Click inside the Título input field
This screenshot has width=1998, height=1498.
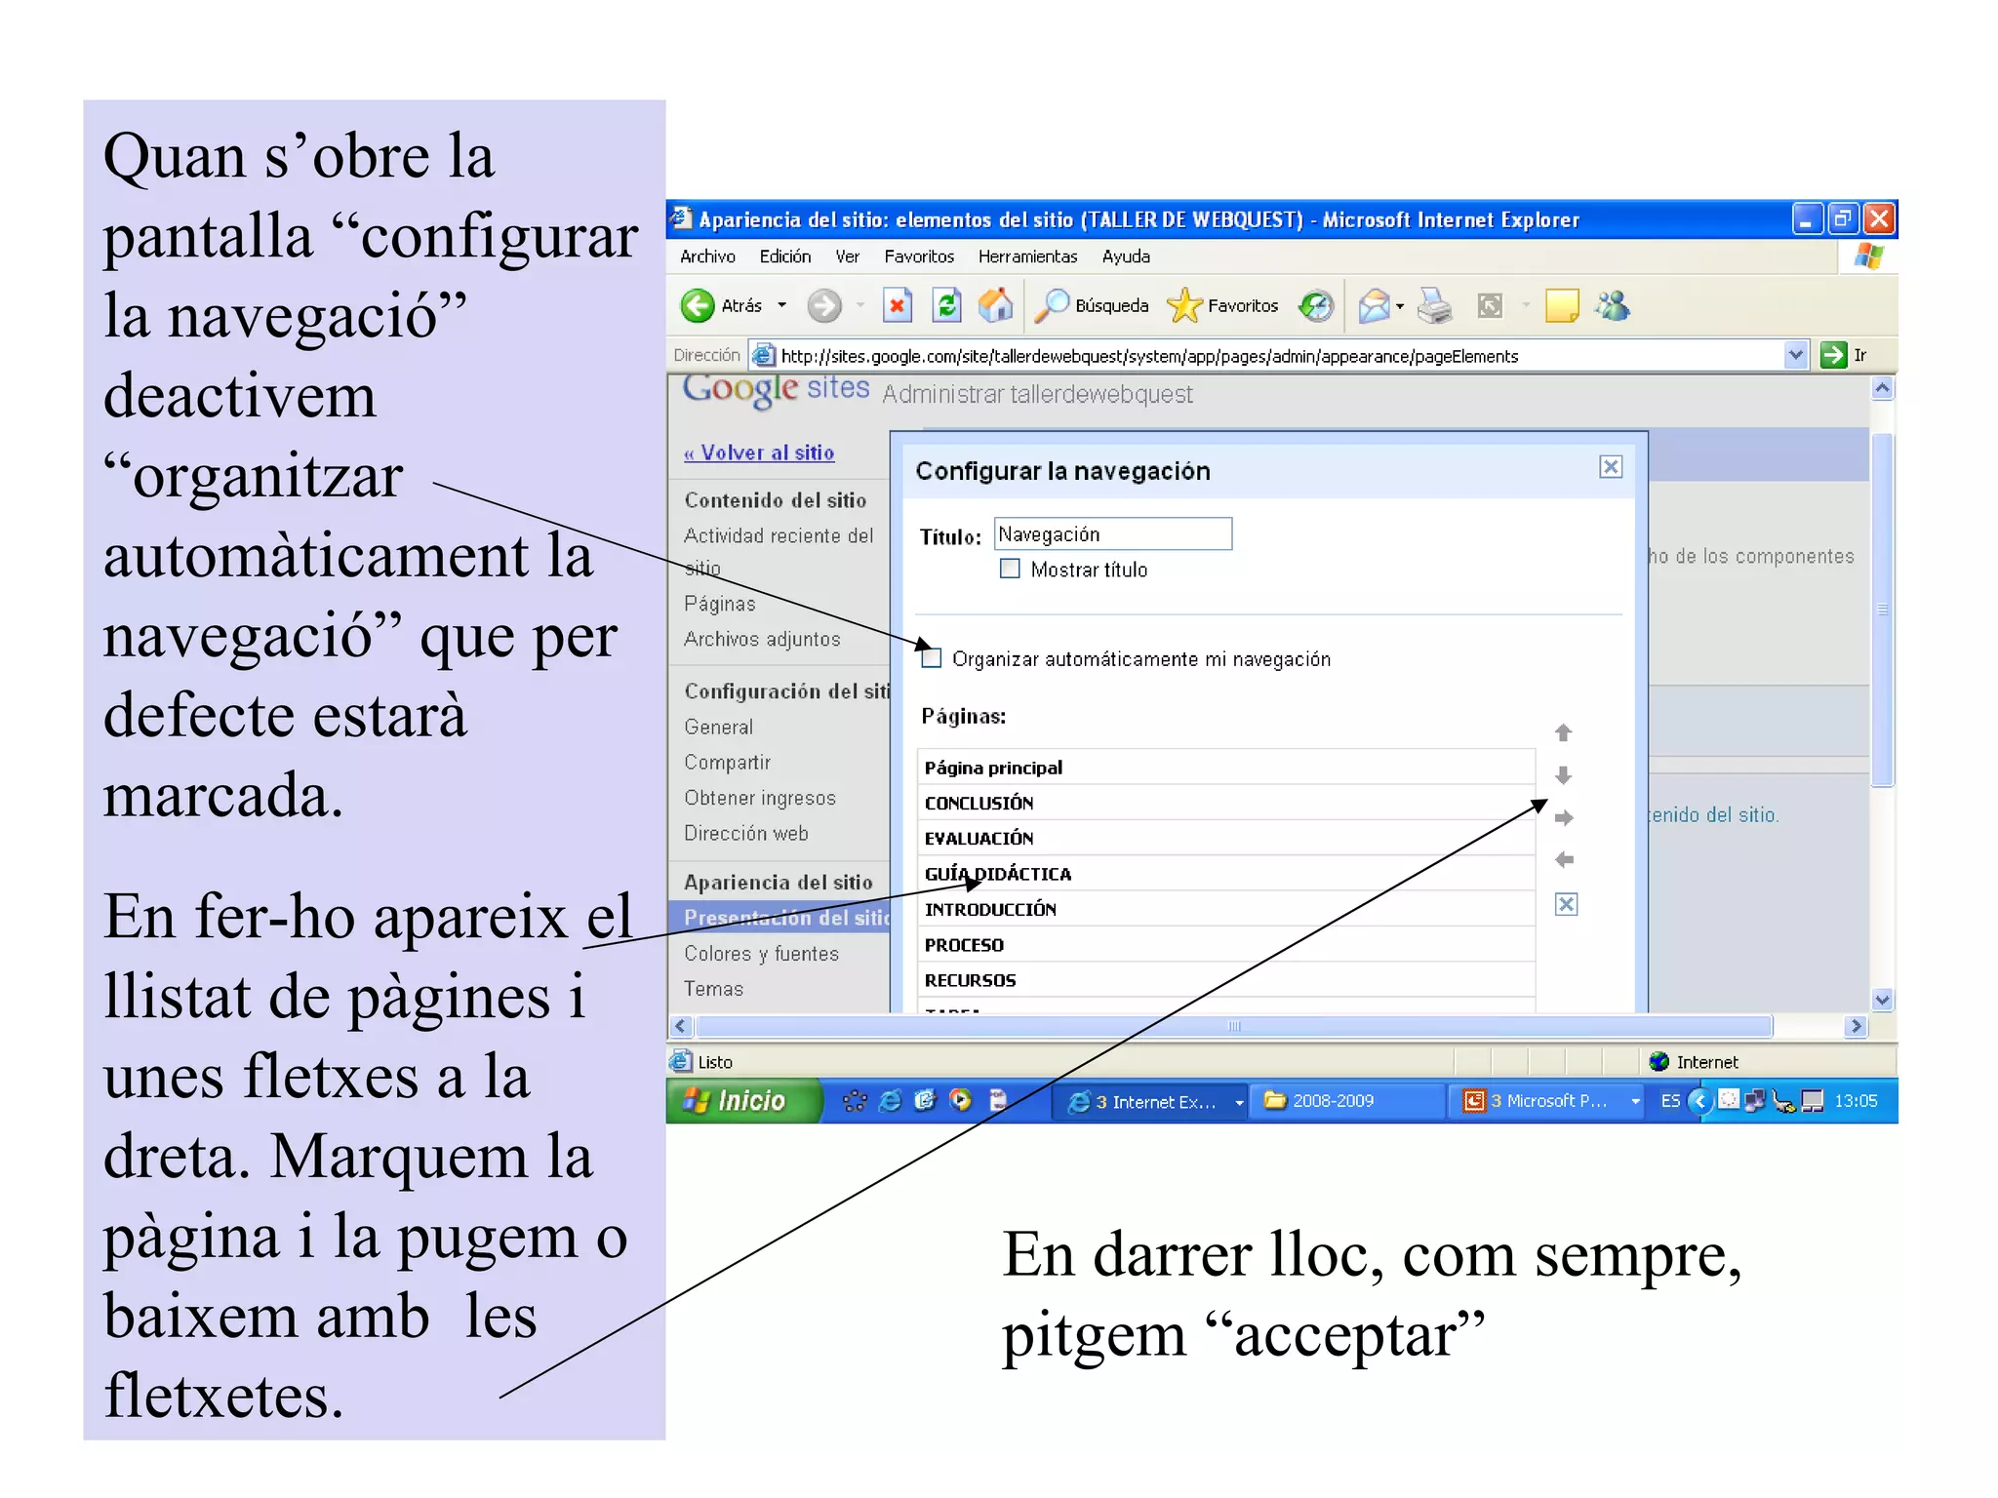(1113, 534)
